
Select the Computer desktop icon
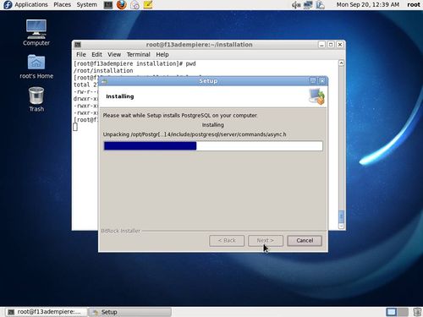(36, 32)
